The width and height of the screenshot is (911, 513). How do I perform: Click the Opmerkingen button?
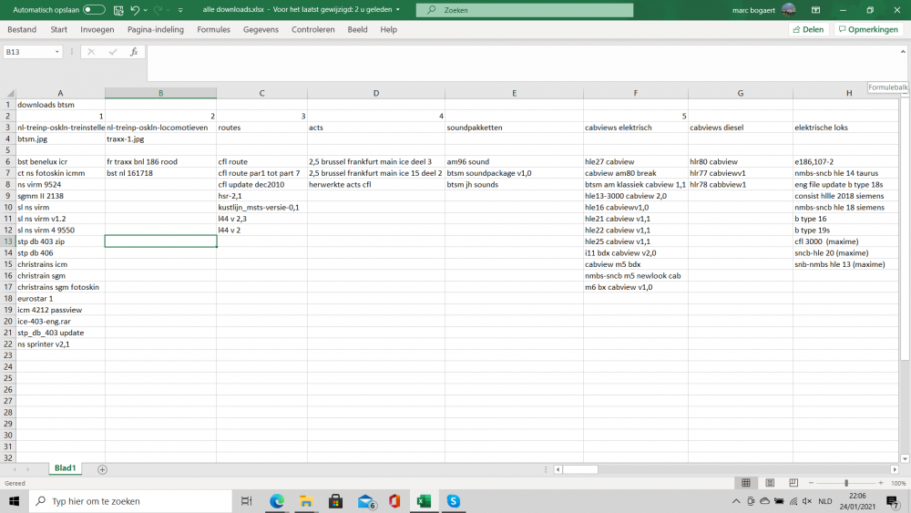pos(867,29)
